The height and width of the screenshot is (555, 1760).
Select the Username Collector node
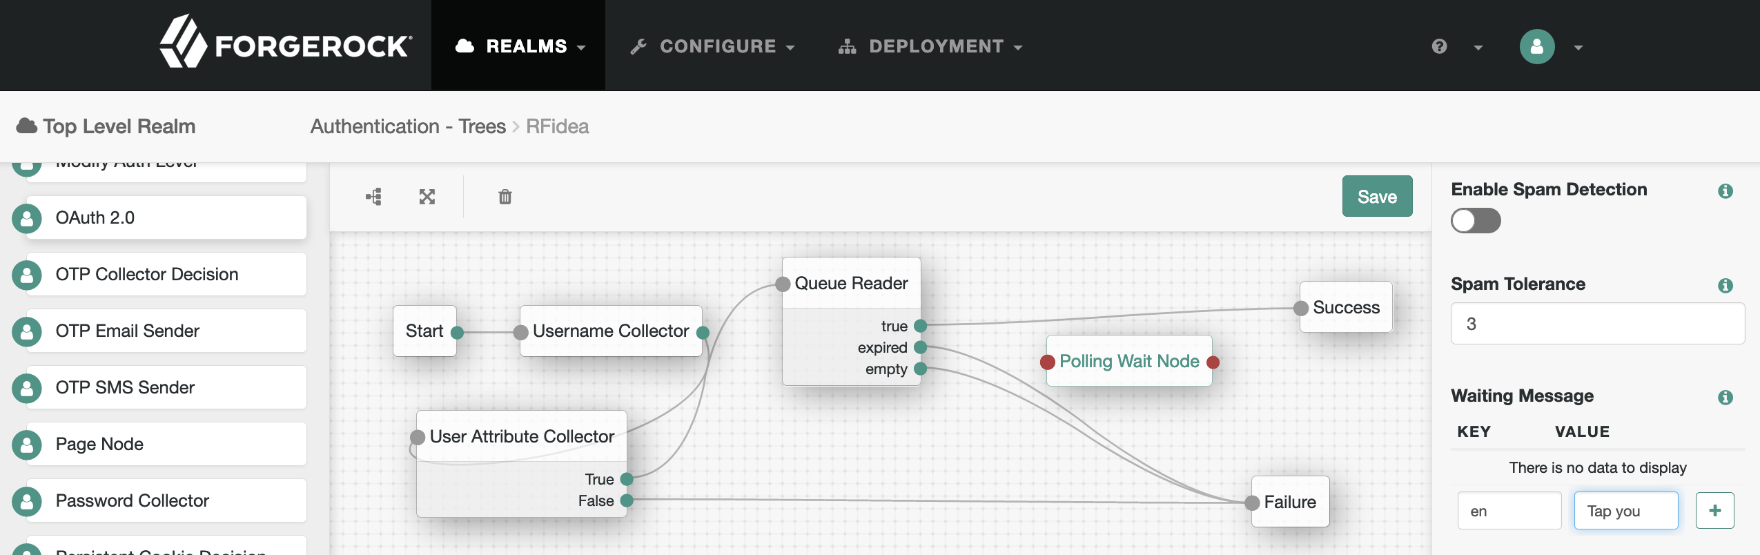[611, 331]
